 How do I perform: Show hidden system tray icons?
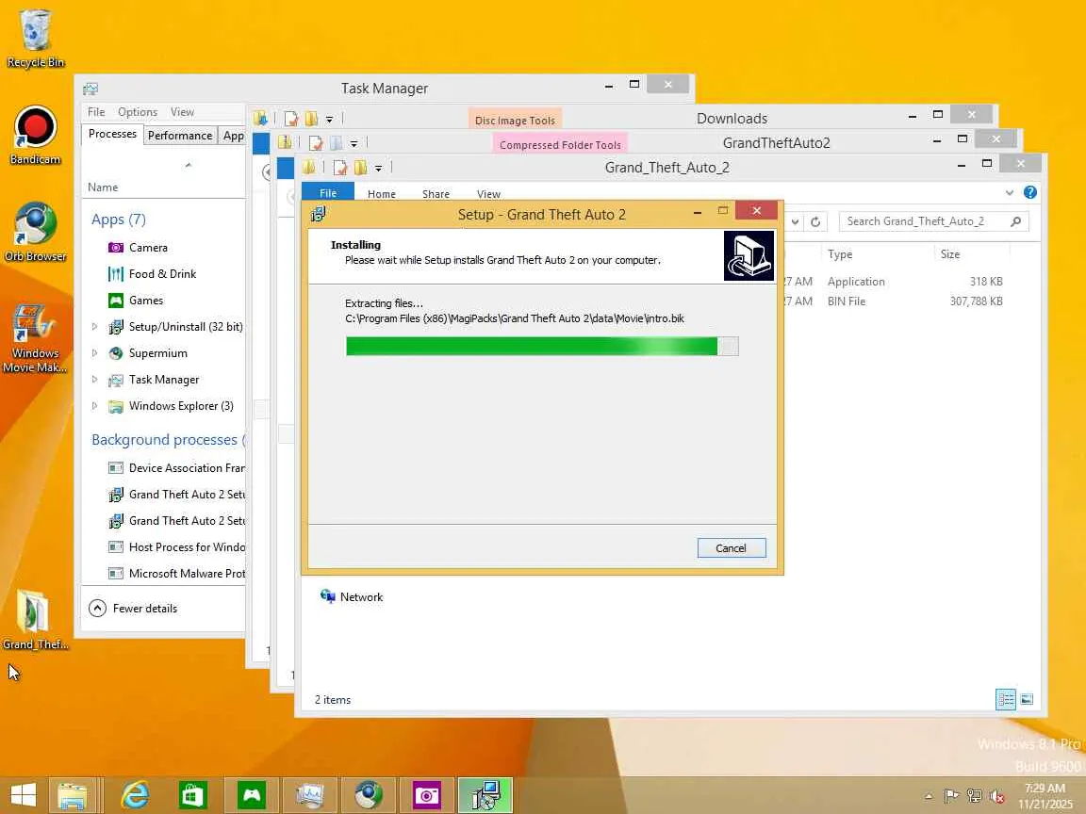click(x=929, y=796)
